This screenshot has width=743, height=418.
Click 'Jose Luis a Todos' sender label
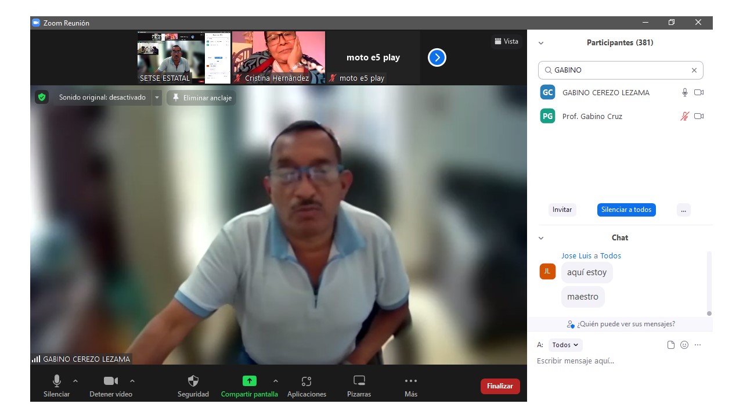click(591, 255)
